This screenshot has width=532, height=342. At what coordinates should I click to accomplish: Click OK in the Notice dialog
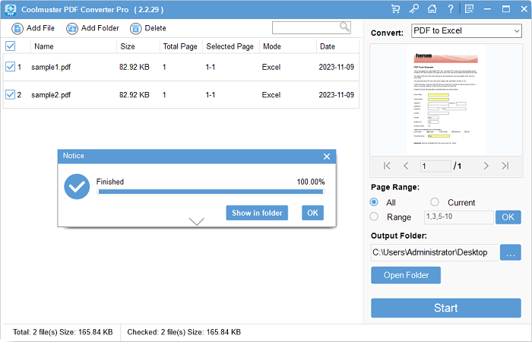(312, 213)
